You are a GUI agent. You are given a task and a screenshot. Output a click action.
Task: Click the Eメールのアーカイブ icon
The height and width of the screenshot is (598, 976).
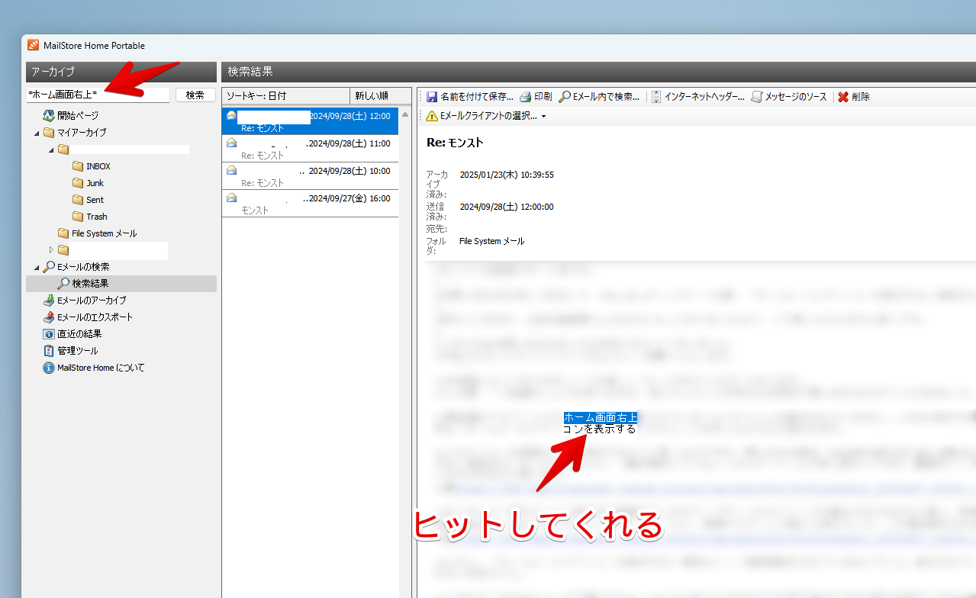pyautogui.click(x=49, y=301)
